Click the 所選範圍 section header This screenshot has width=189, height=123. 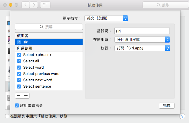click(49, 48)
